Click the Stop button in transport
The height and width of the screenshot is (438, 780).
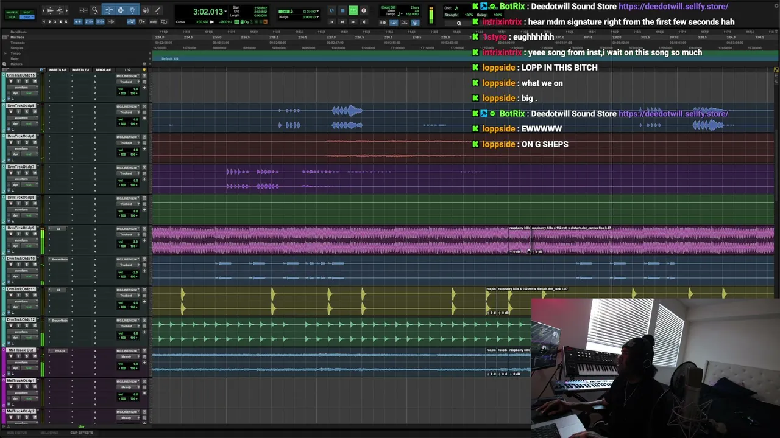[342, 10]
